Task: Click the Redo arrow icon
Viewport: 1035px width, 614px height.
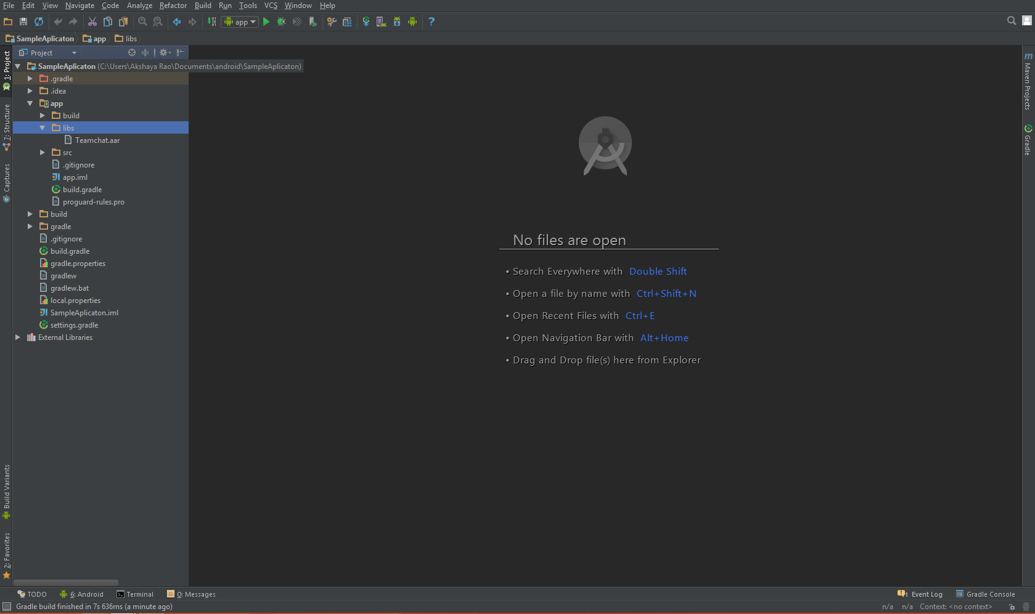Action: pos(73,22)
